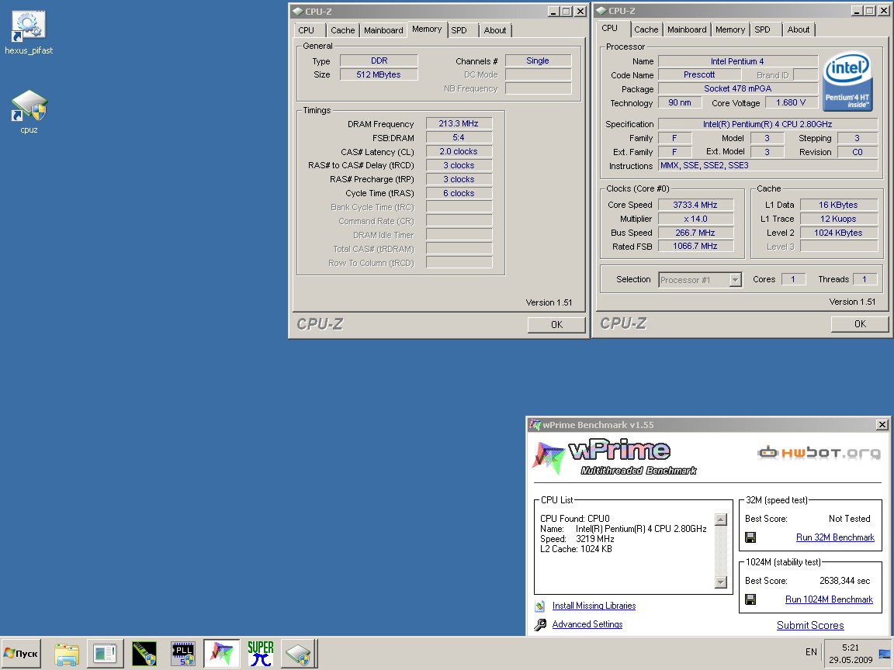894x670 pixels.
Task: Click the left CPU-Z window title icon
Action: pyautogui.click(x=298, y=12)
